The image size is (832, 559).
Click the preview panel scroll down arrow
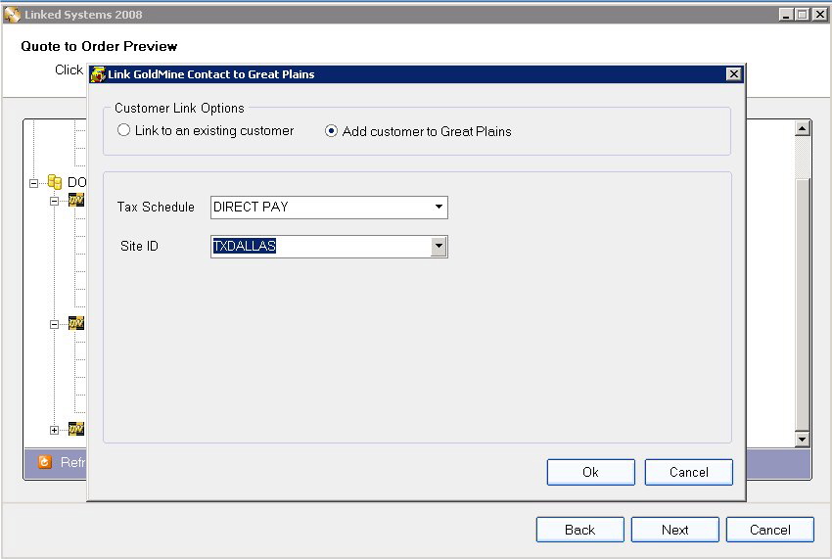tap(802, 439)
